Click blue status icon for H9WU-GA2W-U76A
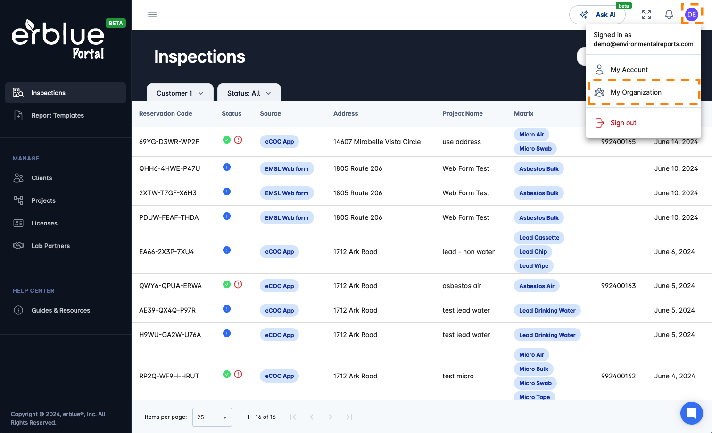This screenshot has width=712, height=433. 227,333
